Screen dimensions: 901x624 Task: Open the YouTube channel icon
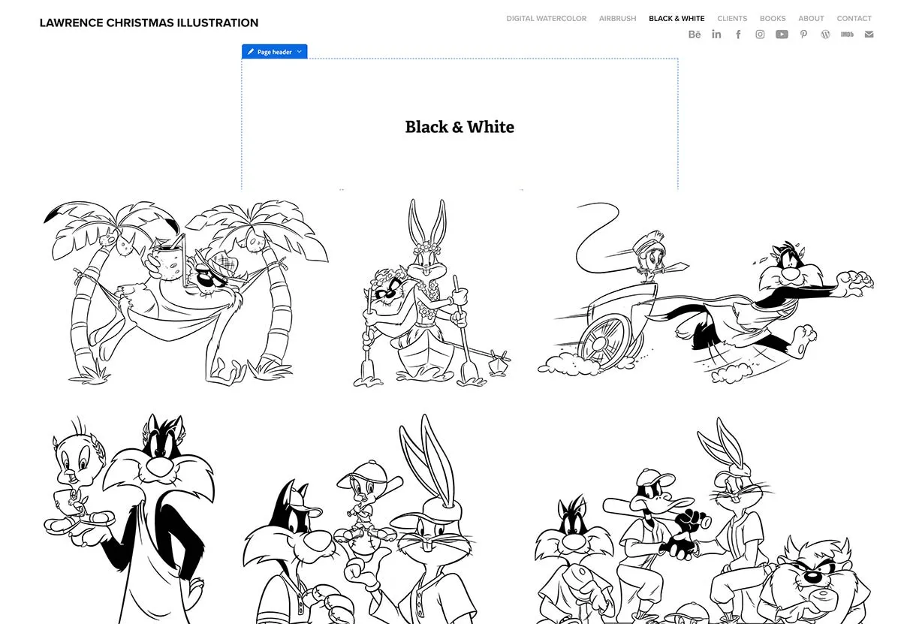[x=782, y=35]
